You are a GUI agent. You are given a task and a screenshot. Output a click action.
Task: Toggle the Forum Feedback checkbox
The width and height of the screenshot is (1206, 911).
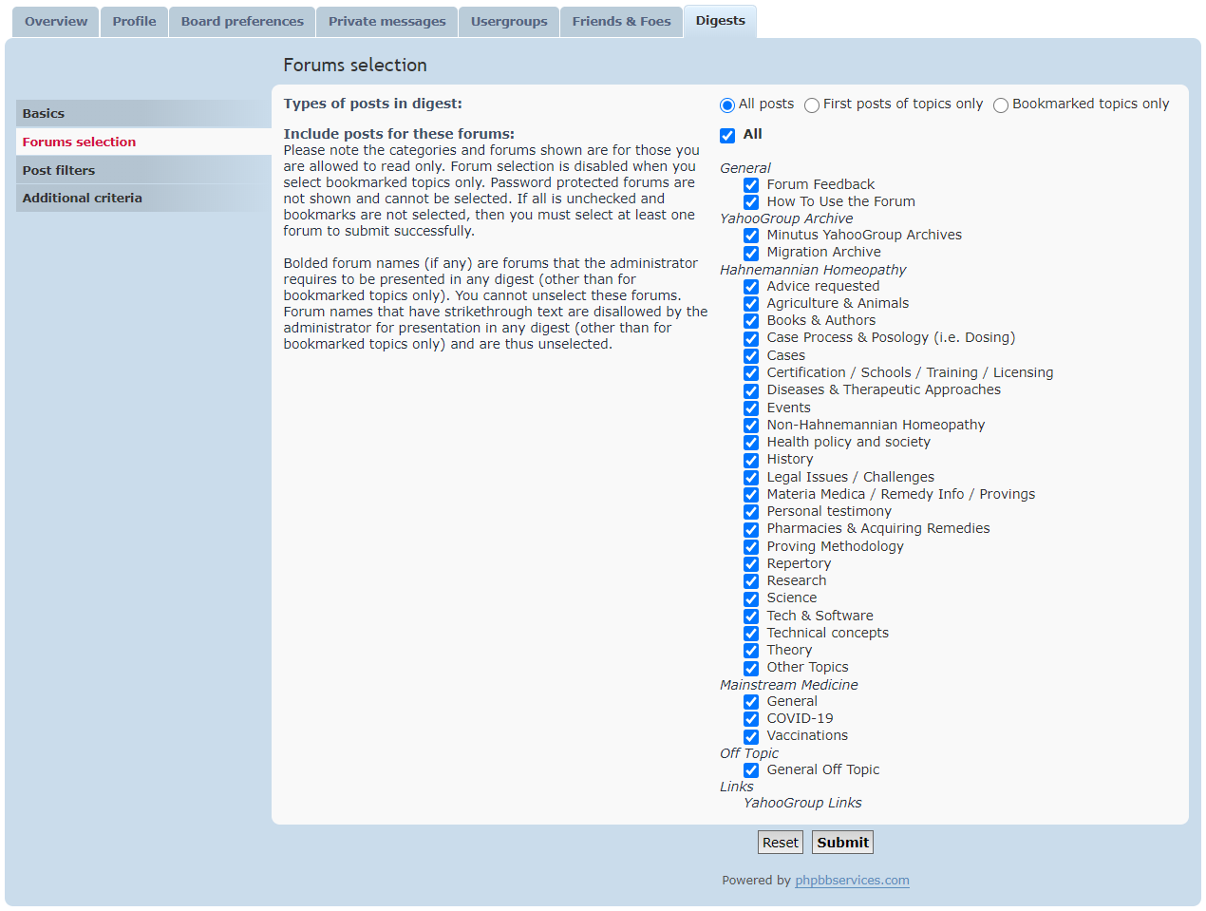751,185
